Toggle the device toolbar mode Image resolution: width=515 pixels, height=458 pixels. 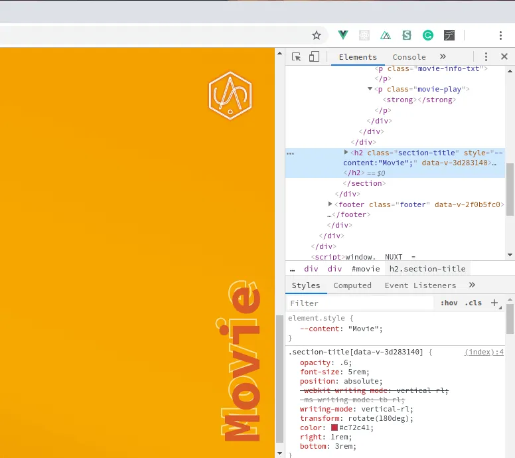point(314,56)
